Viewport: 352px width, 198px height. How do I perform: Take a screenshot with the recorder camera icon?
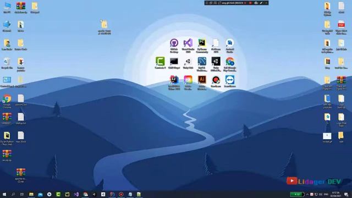[256, 3]
